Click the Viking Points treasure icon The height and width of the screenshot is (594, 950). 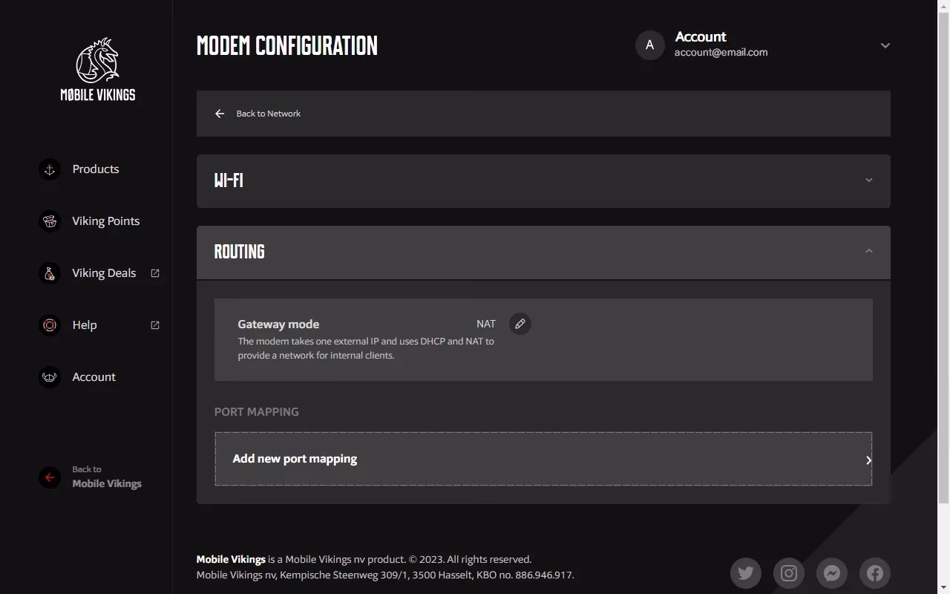click(x=50, y=221)
